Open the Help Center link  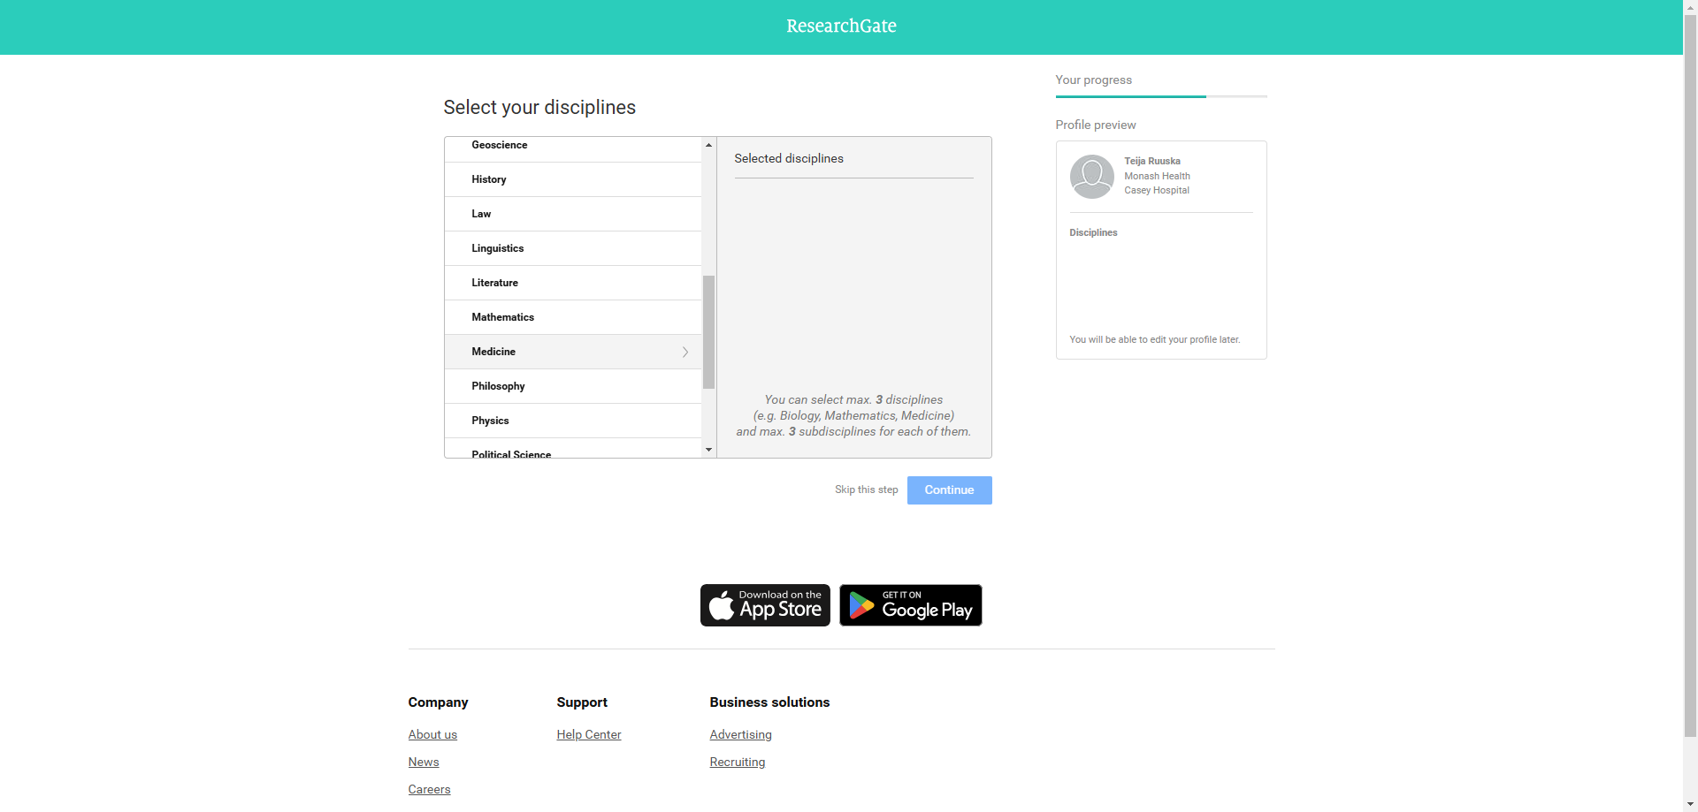click(589, 734)
